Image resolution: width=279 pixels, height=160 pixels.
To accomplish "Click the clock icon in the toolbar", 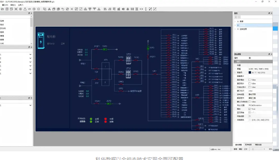I will click(34, 9).
